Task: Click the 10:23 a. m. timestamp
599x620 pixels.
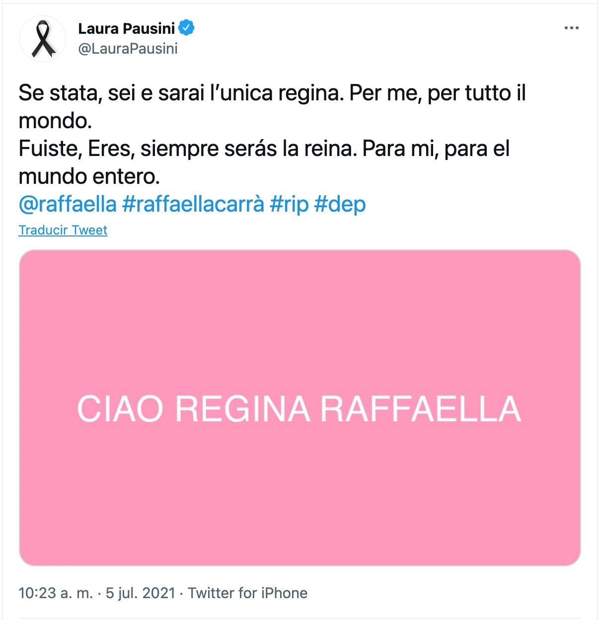Action: tap(56, 593)
